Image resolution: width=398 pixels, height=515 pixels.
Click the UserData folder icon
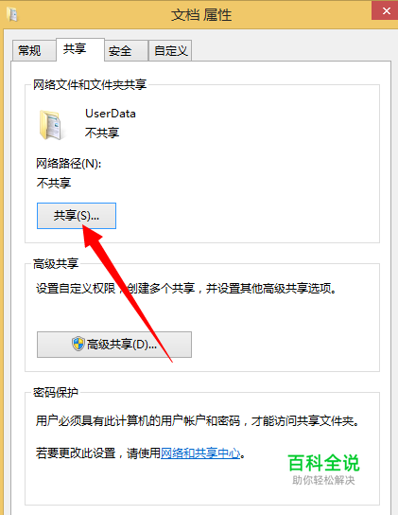(50, 125)
